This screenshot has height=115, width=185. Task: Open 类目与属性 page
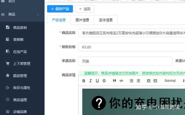pyautogui.click(x=22, y=88)
